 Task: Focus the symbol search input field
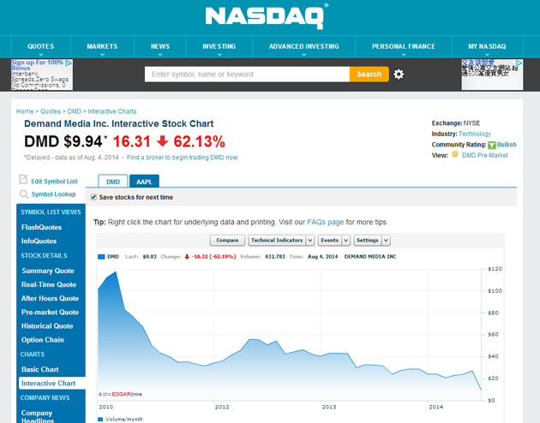pyautogui.click(x=247, y=74)
